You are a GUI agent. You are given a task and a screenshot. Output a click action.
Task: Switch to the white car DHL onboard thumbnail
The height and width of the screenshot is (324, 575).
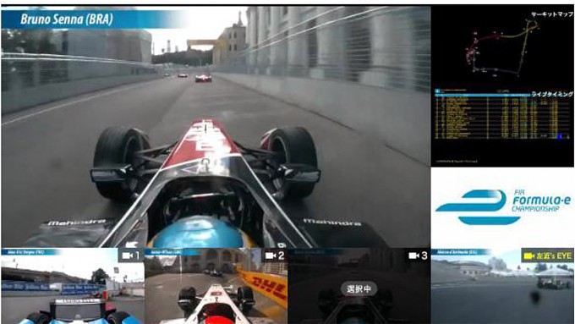[x=216, y=286]
